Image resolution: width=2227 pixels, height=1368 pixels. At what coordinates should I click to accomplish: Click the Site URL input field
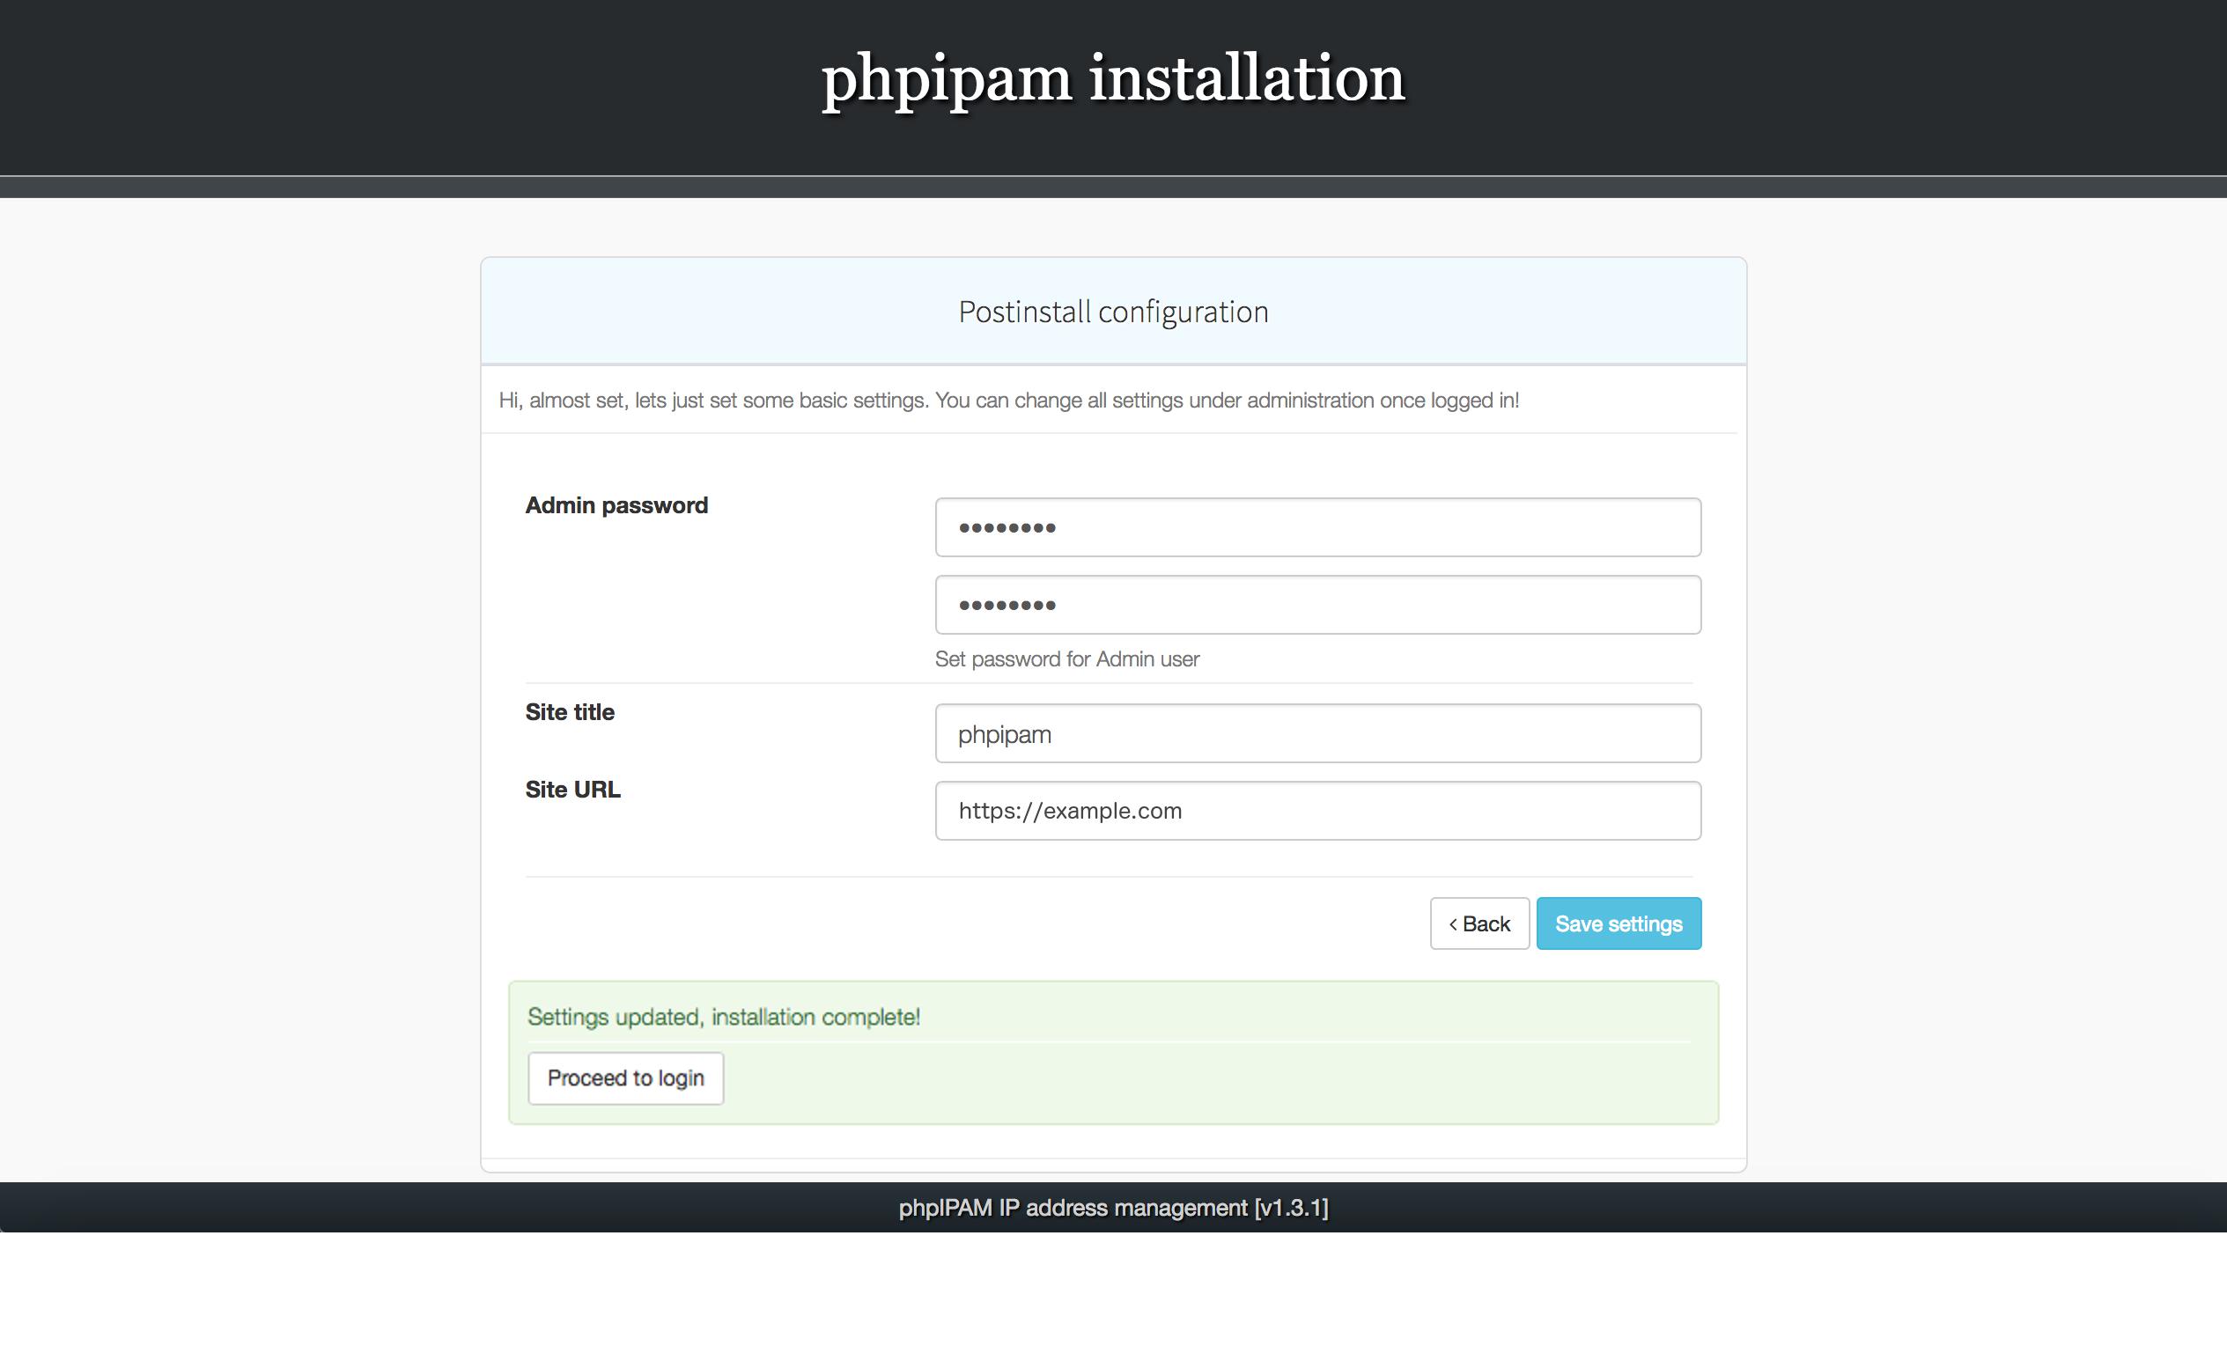point(1316,810)
